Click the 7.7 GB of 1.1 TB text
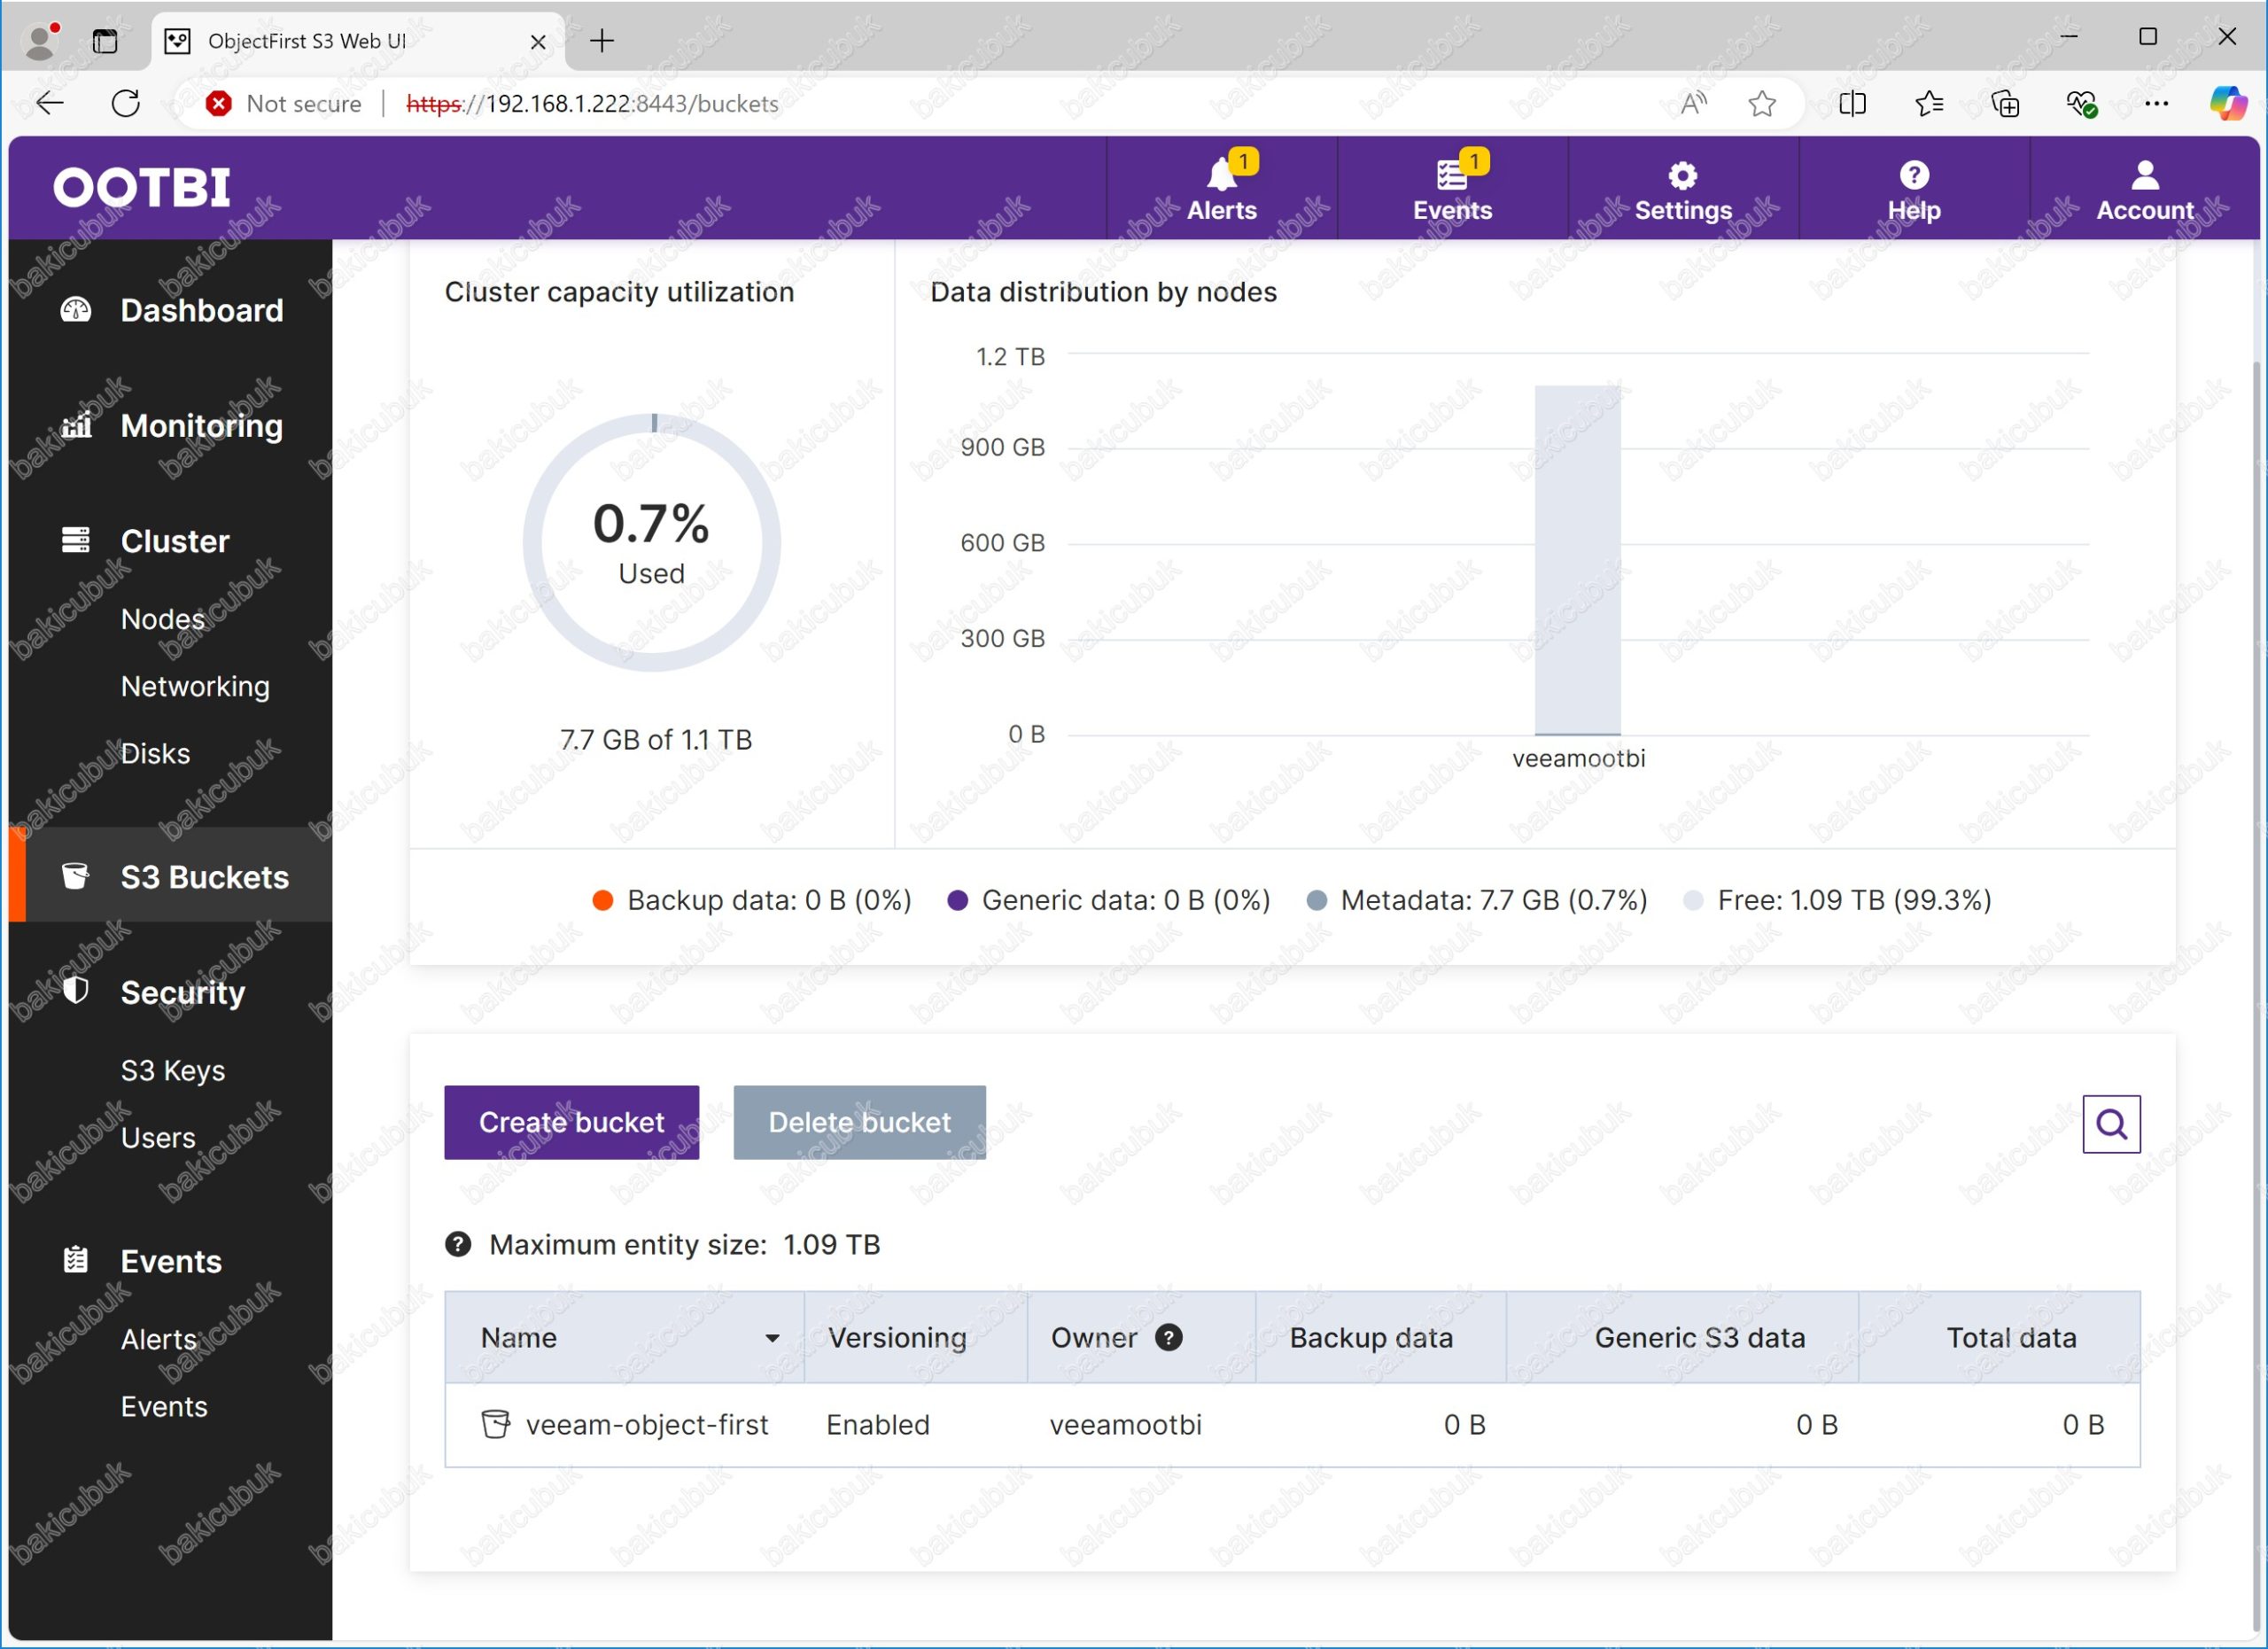 pyautogui.click(x=656, y=739)
